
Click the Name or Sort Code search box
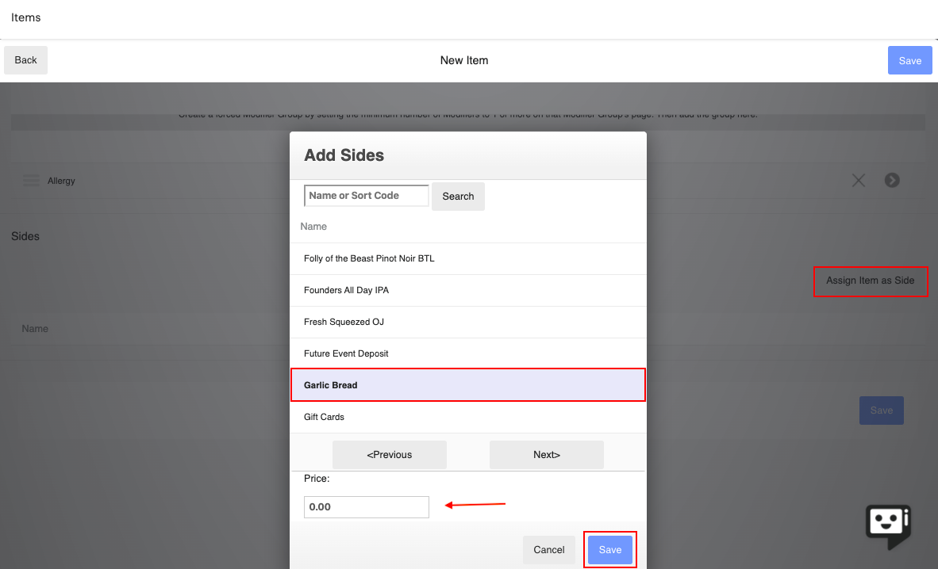point(366,195)
